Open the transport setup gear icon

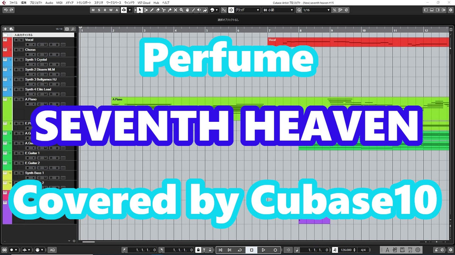click(451, 250)
